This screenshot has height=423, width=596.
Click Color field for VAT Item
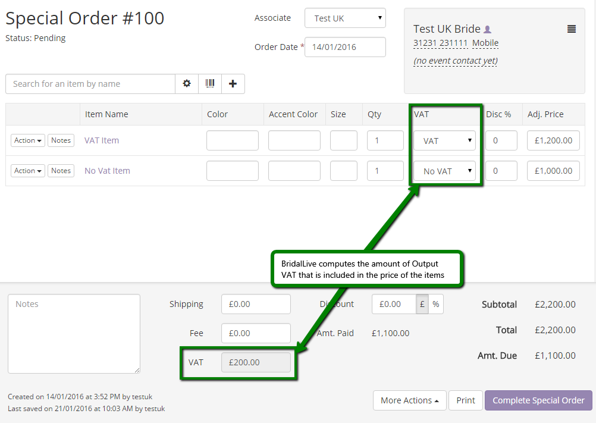[233, 140]
